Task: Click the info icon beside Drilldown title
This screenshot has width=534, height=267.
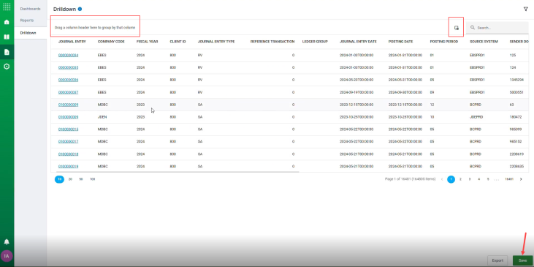Action: 80,10
